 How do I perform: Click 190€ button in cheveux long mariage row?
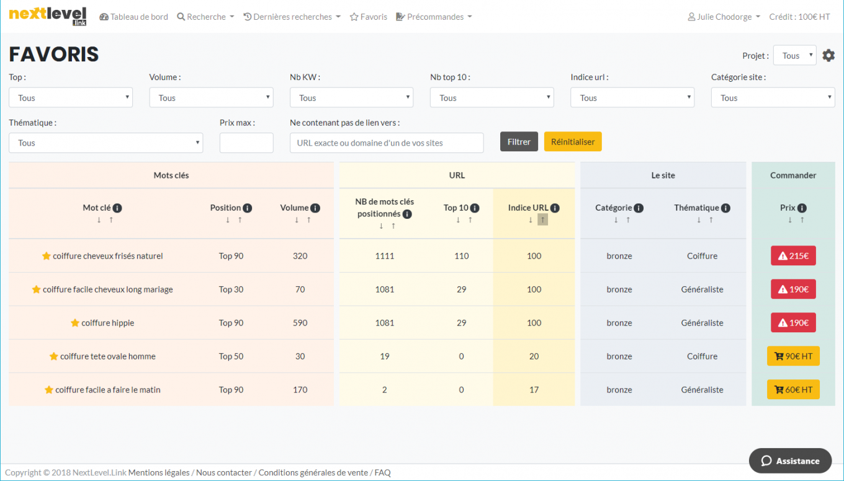pos(793,289)
